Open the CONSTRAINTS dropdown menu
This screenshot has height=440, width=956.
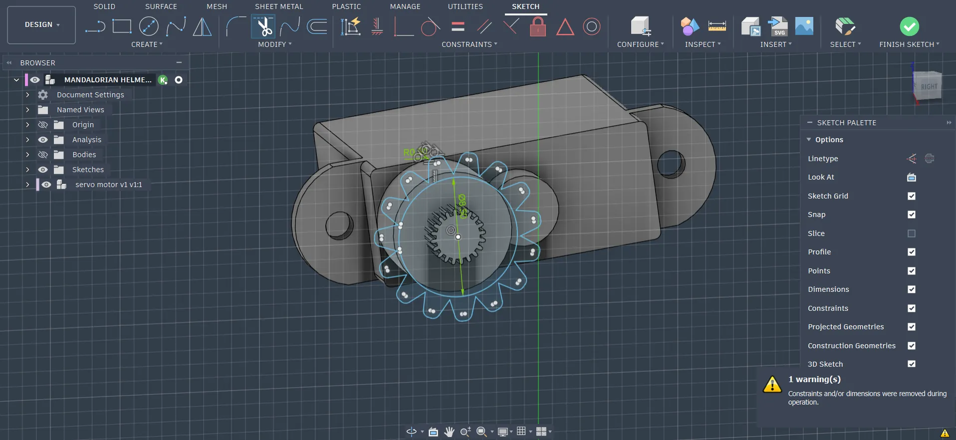(470, 44)
